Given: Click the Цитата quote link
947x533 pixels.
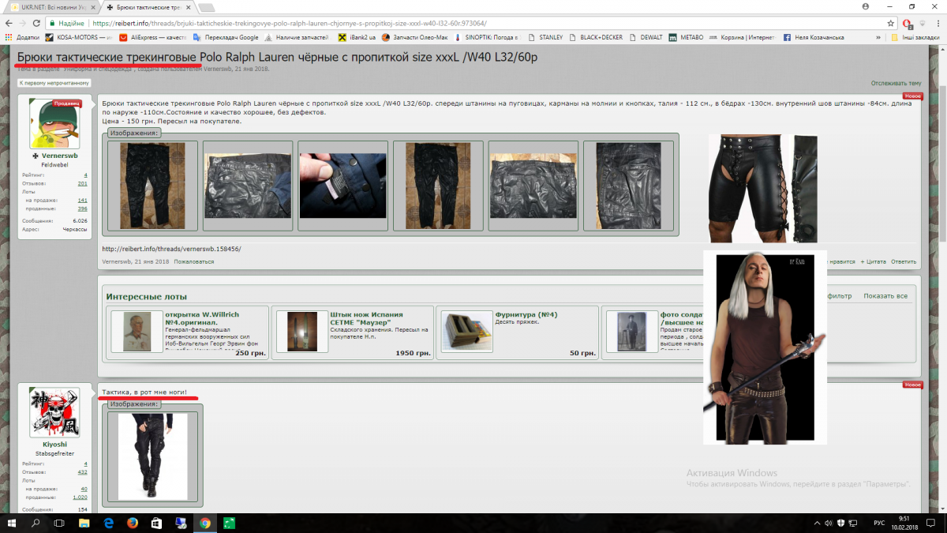Looking at the screenshot, I should click(x=874, y=261).
